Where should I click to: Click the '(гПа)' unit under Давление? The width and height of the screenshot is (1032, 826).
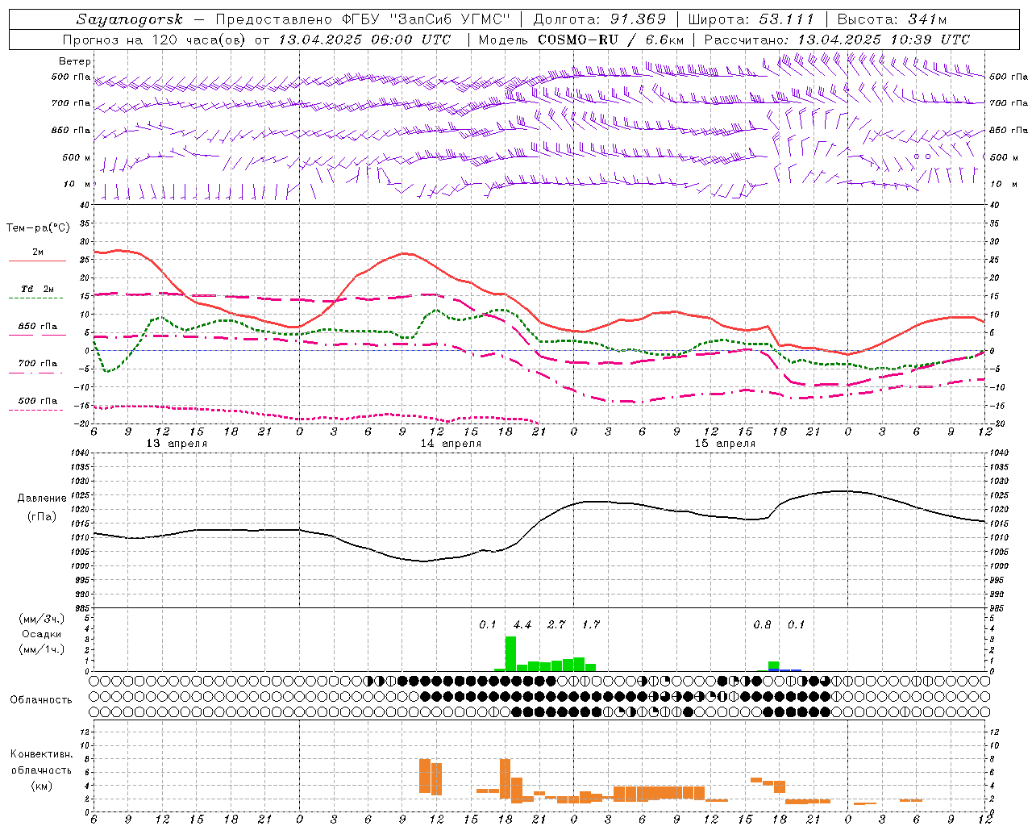coord(41,517)
